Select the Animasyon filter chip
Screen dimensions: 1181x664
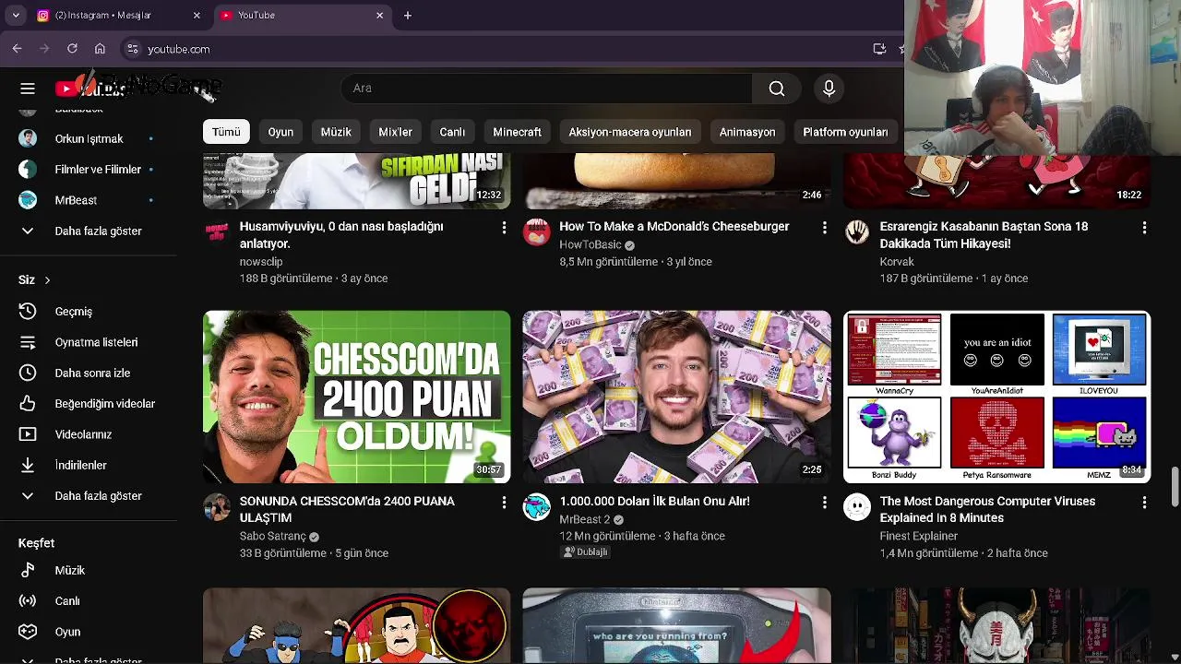(x=747, y=132)
